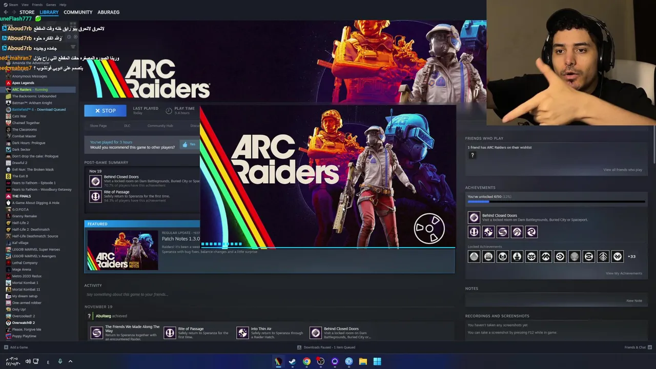The height and width of the screenshot is (369, 656).
Task: Click the microphone icon in the system tray
Action: [60, 361]
